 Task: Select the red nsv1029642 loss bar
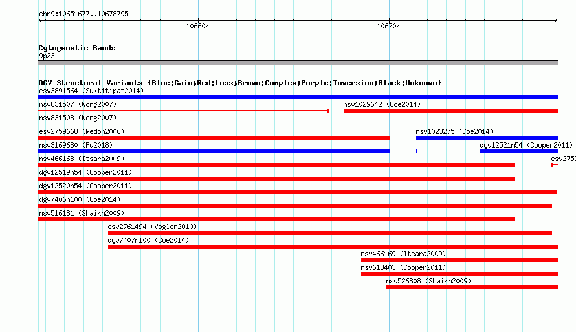click(x=450, y=111)
